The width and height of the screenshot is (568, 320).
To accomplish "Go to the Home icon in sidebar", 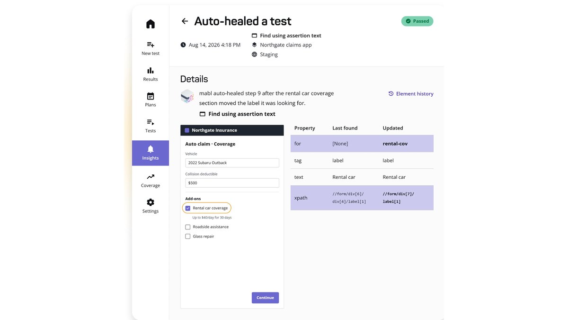I will pyautogui.click(x=151, y=24).
